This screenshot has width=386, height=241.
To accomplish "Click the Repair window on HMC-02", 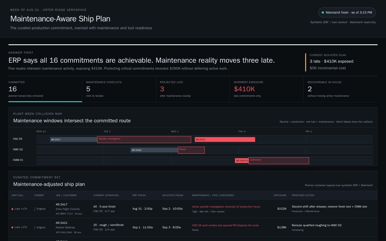I will (191, 150).
